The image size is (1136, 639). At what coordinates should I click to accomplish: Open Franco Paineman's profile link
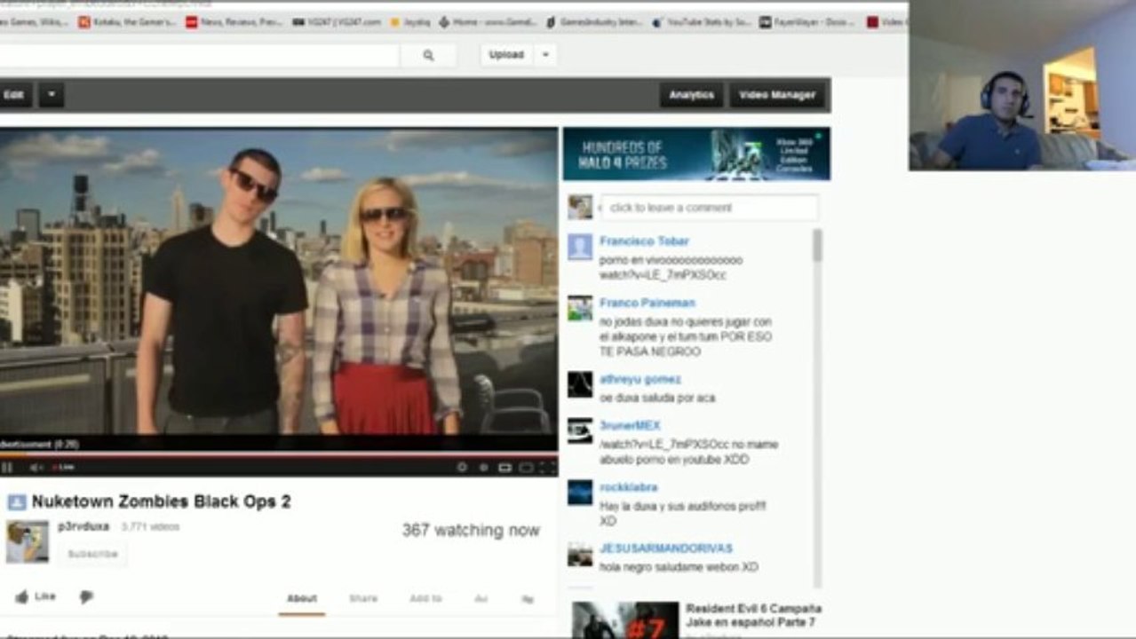(647, 303)
